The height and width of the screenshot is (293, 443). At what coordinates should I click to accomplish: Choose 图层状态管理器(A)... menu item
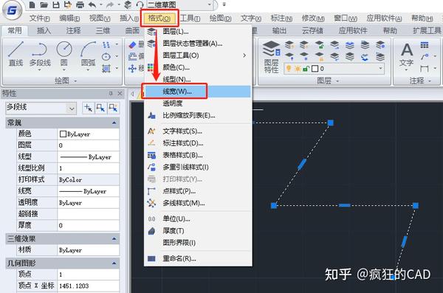[x=197, y=44]
